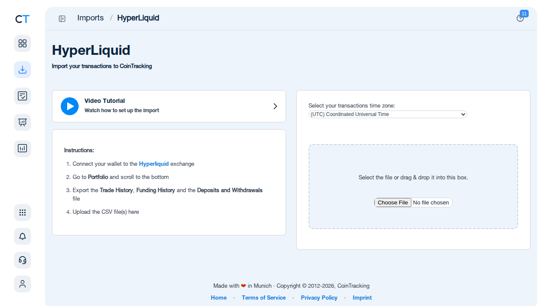Open the user account icon
This screenshot has width=544, height=306.
click(x=23, y=284)
